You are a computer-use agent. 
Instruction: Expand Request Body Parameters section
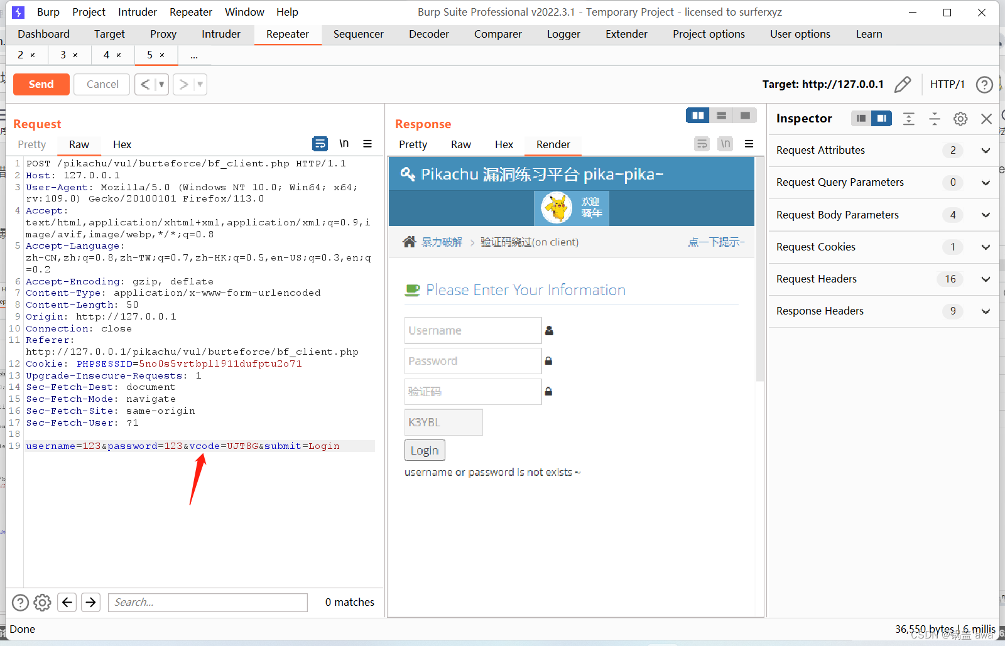click(986, 215)
